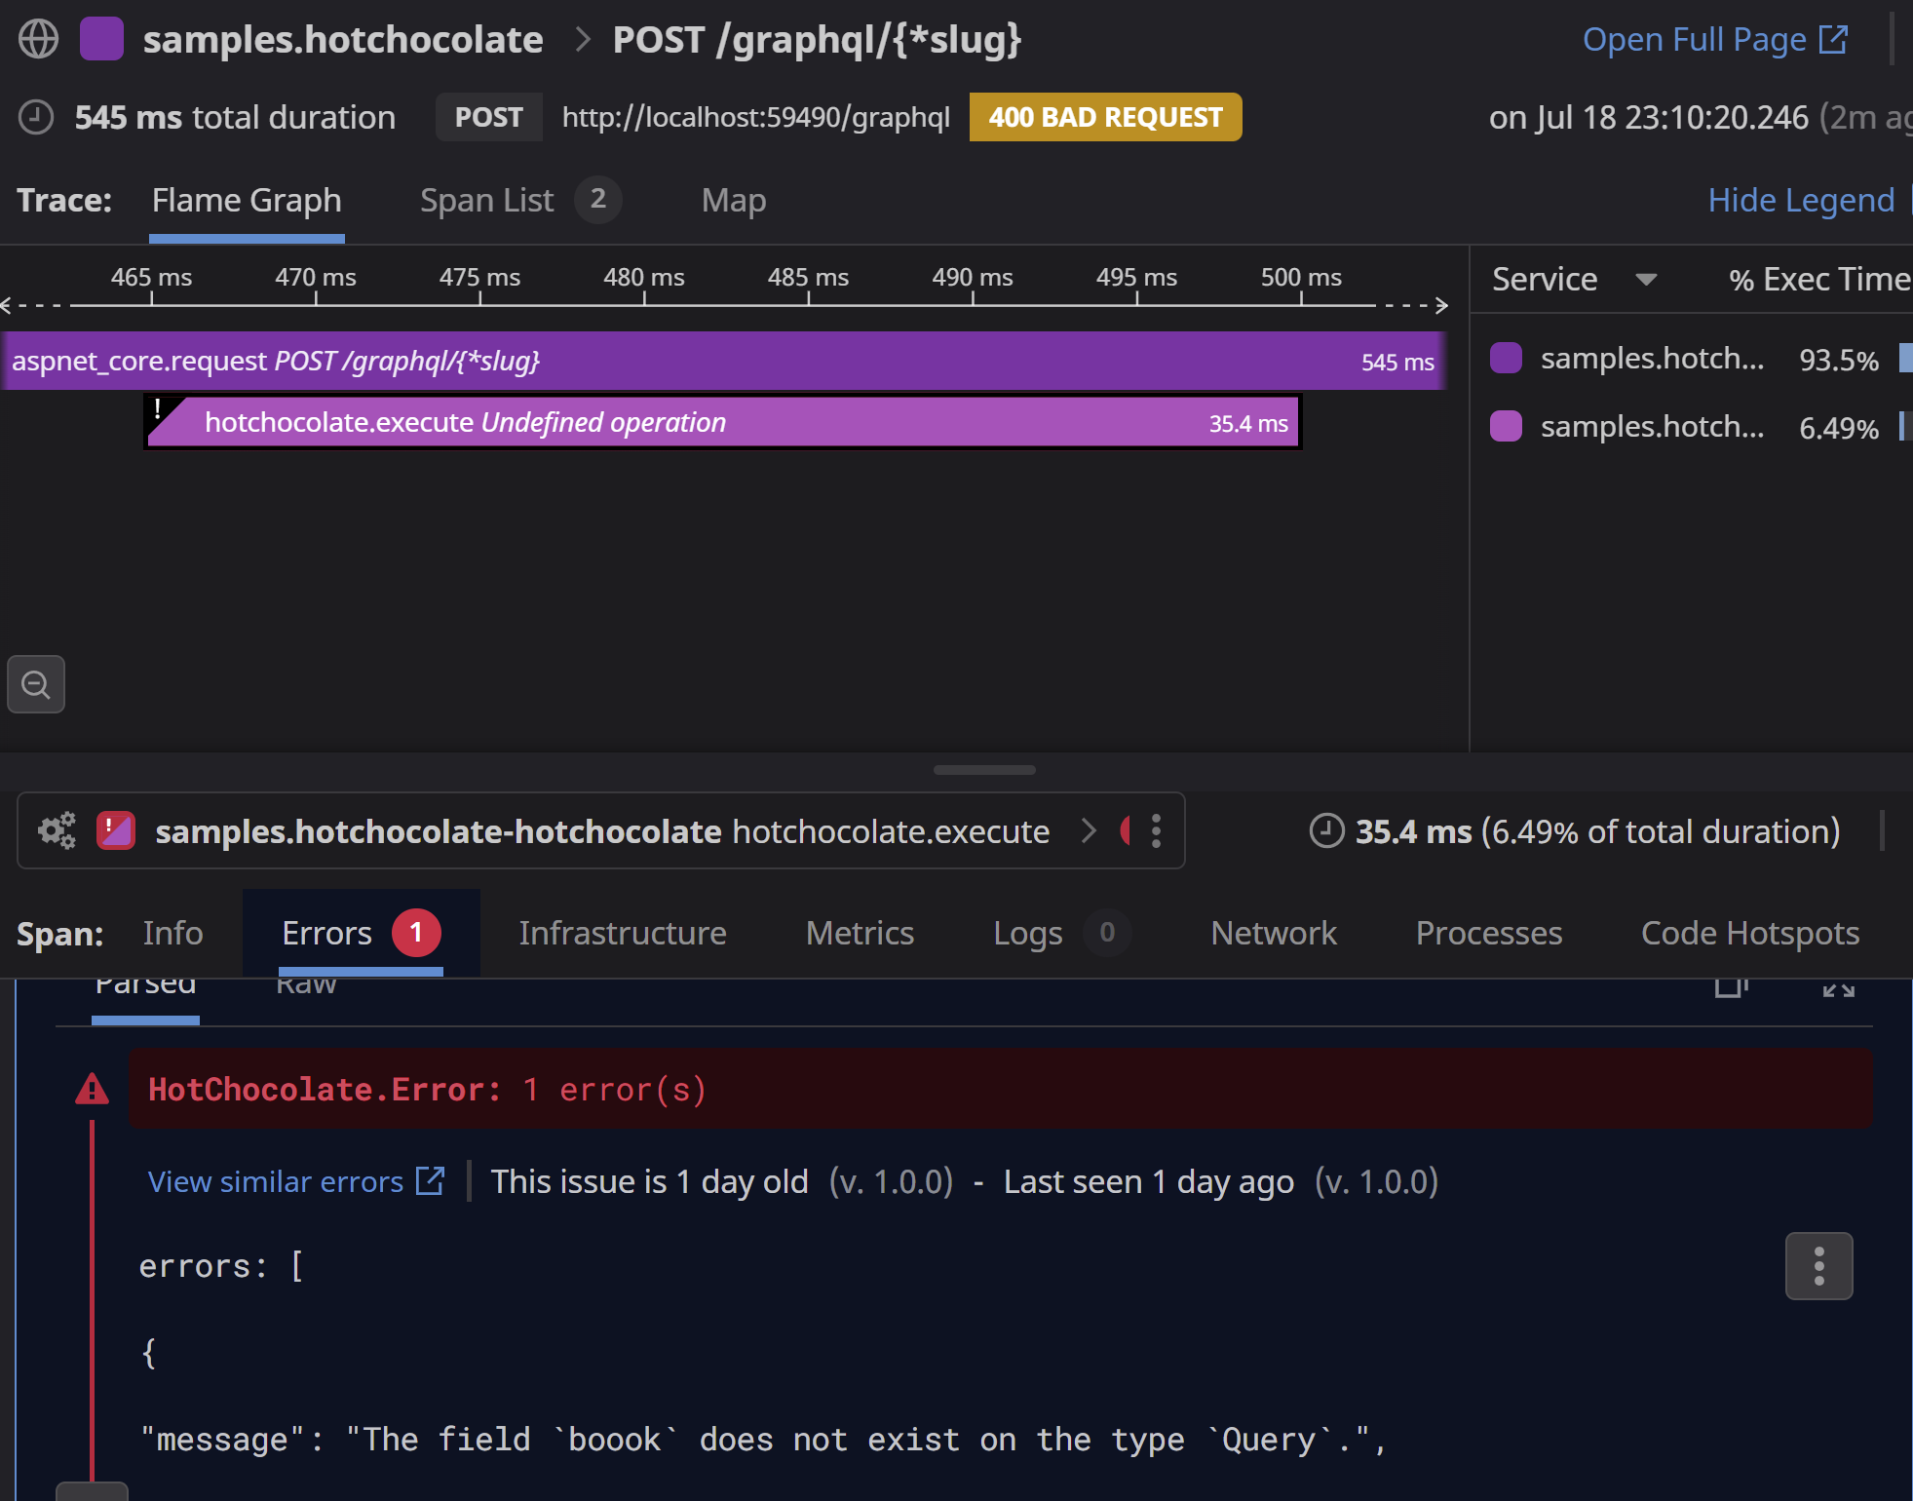Open the error stack three-dot menu

click(1817, 1265)
